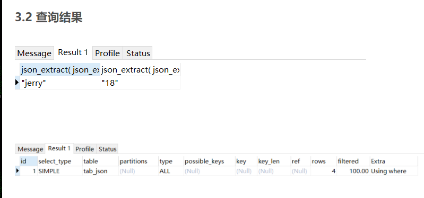
Task: Click the select_type column header
Action: coord(60,161)
